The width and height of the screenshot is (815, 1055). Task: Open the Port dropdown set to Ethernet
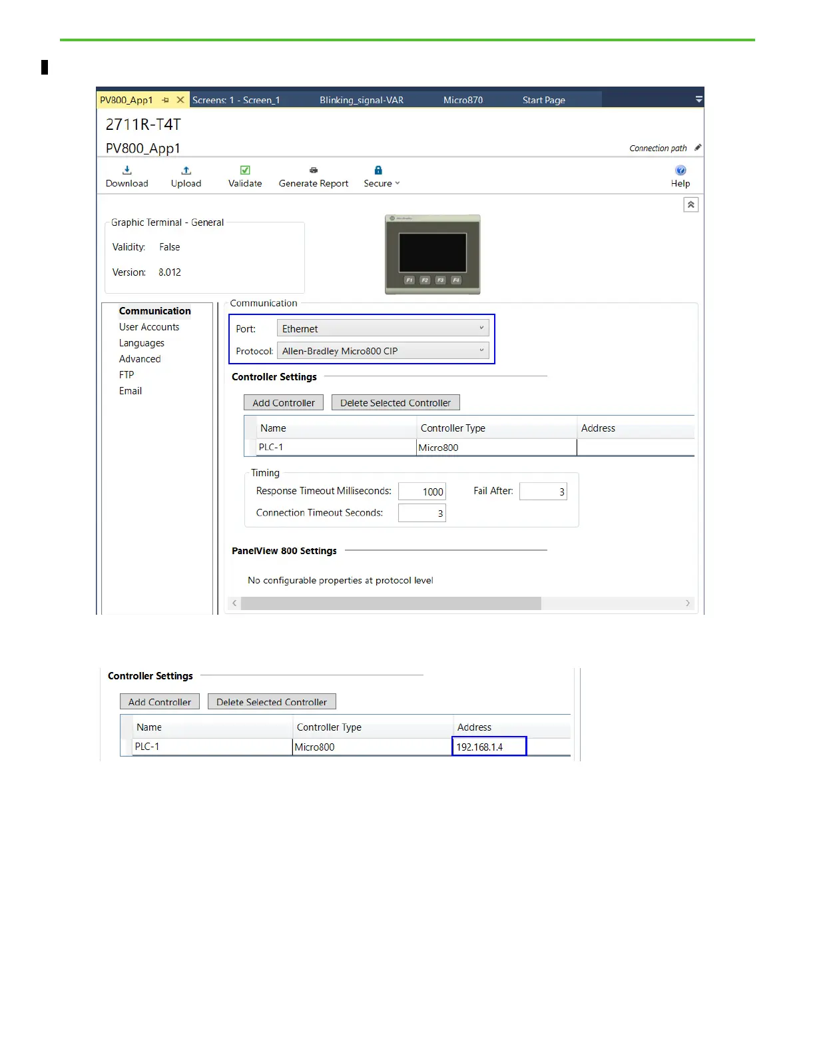(383, 328)
